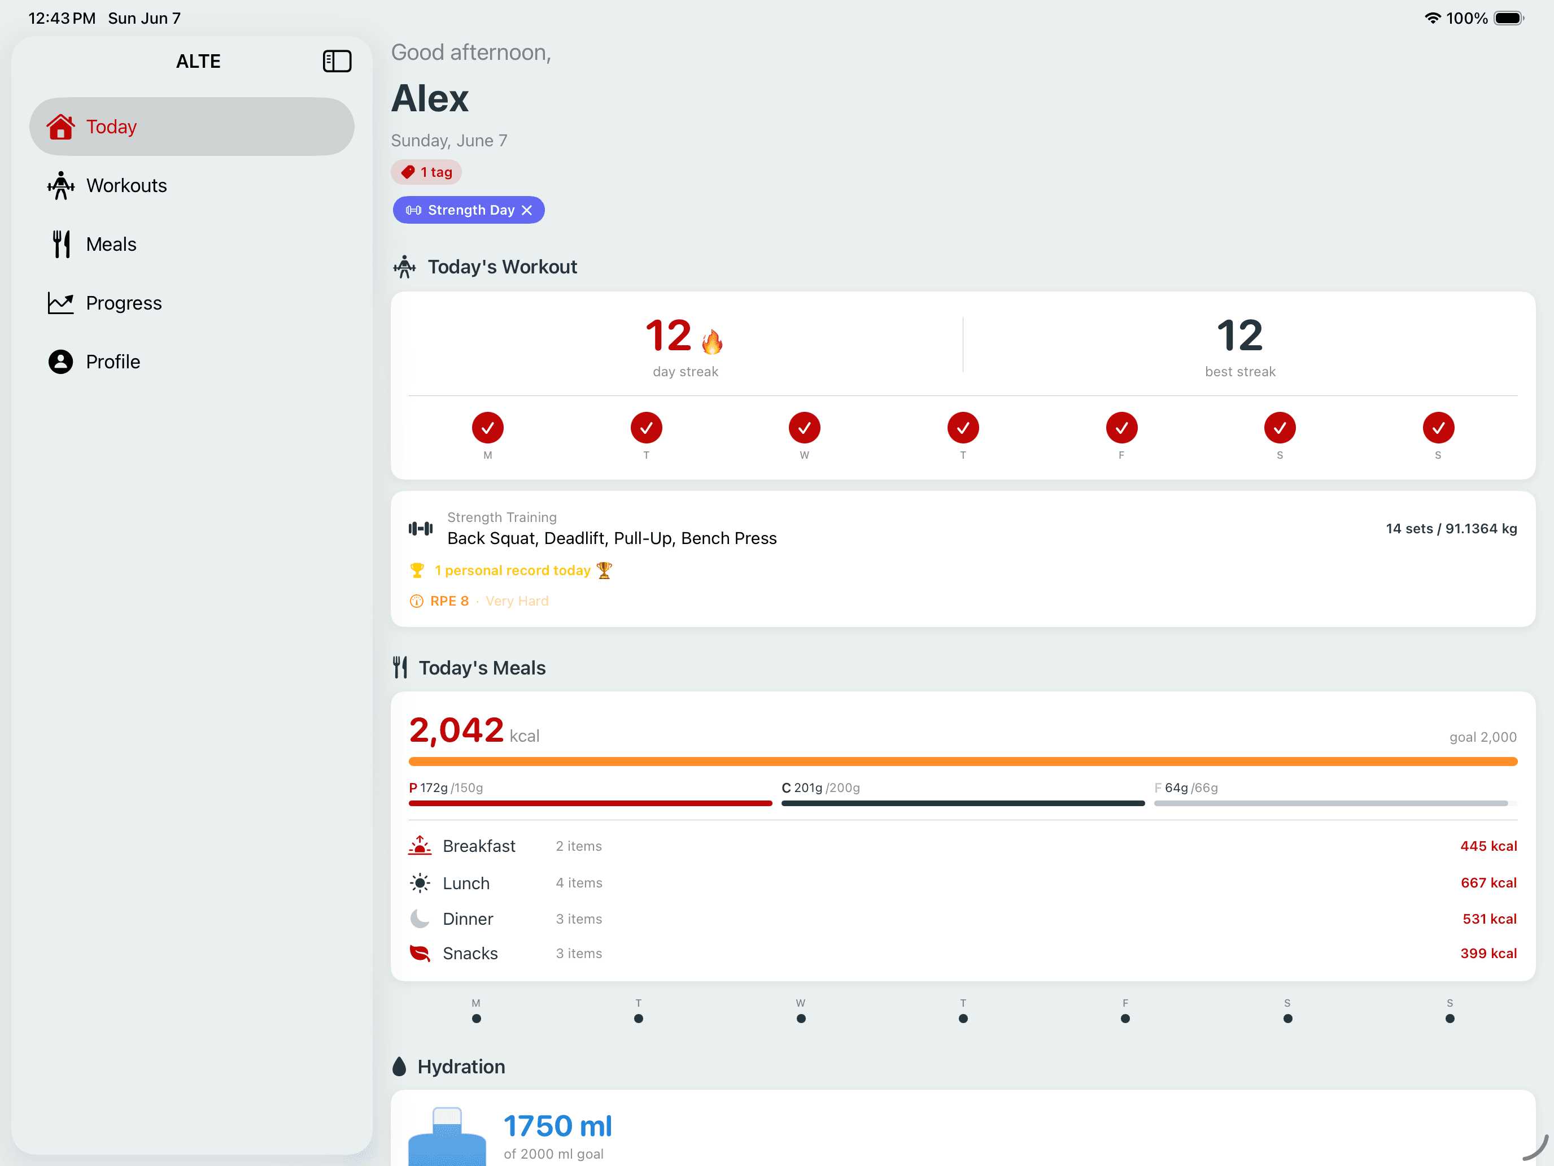Viewport: 1554px width, 1166px height.
Task: Tap the 12:43 PM clock in status bar
Action: tap(62, 18)
